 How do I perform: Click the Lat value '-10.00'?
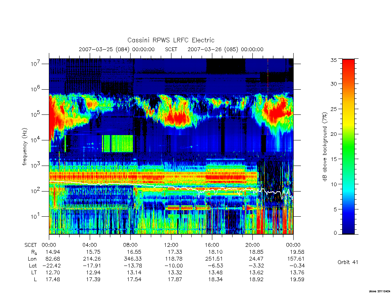[x=174, y=266]
